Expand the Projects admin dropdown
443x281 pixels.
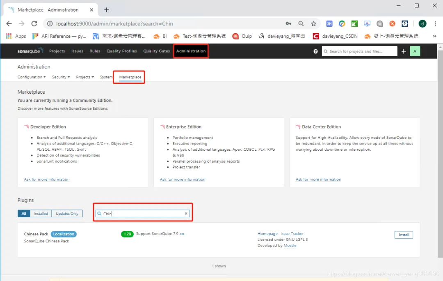[85, 77]
